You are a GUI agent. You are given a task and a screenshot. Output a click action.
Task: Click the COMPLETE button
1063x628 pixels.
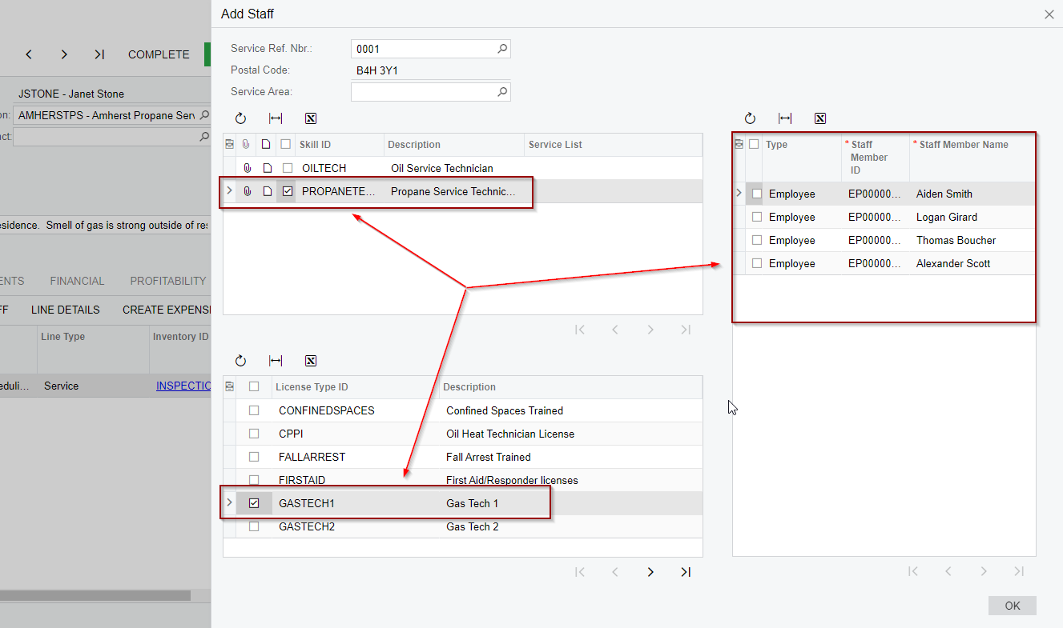pyautogui.click(x=159, y=54)
